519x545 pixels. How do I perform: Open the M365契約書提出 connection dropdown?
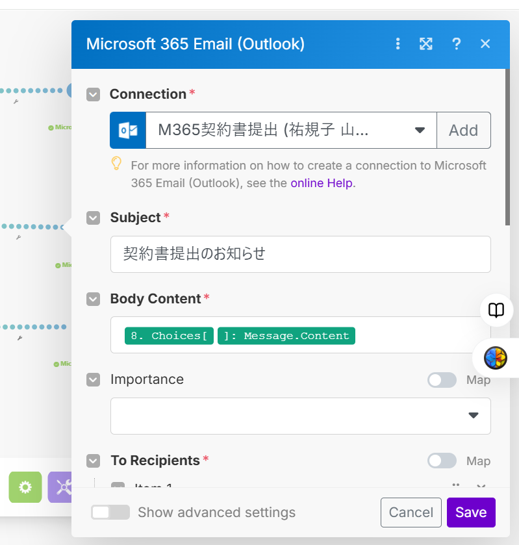(x=291, y=131)
